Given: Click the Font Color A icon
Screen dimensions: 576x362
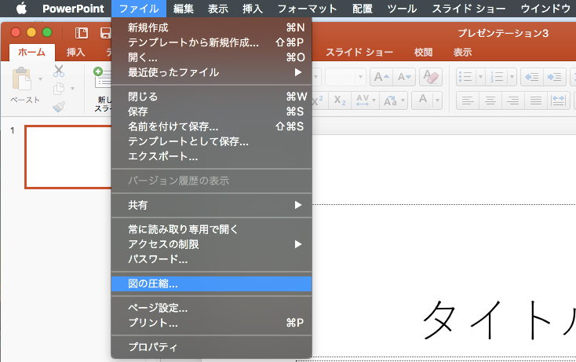Looking at the screenshot, I should [423, 101].
